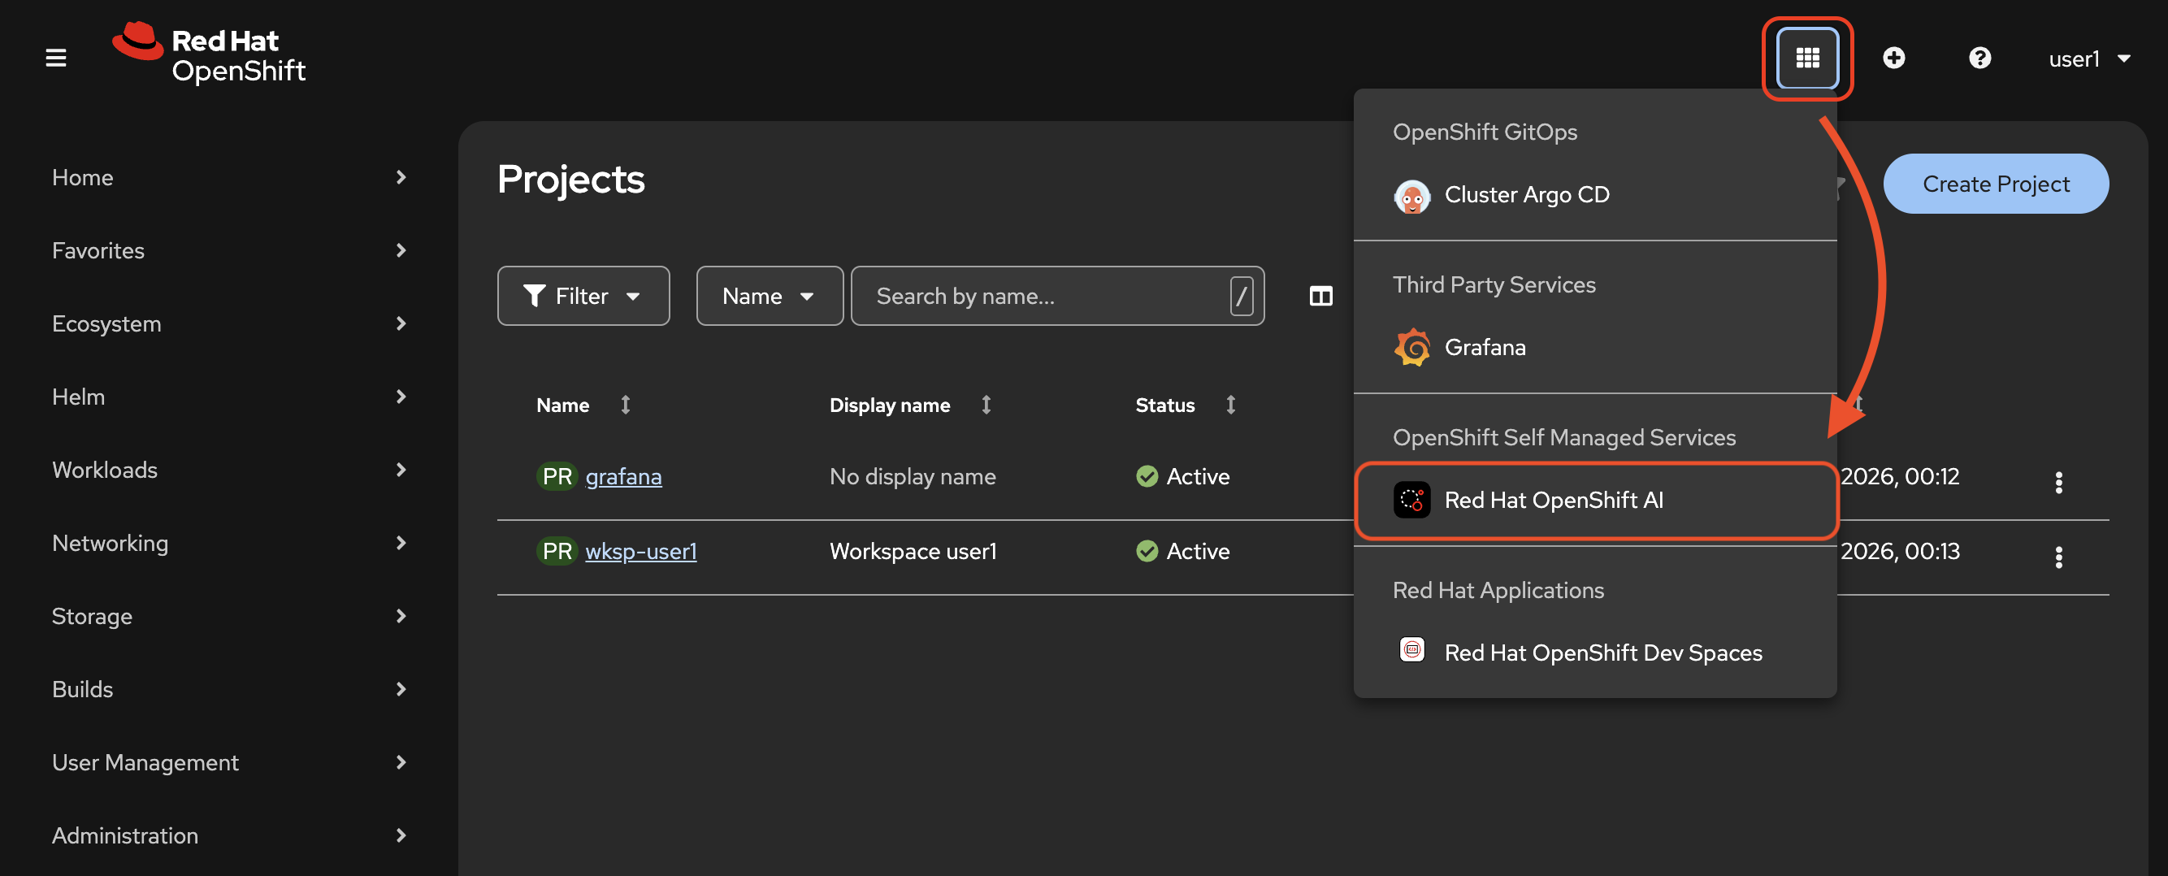This screenshot has width=2168, height=876.
Task: Open the Filter dropdown
Action: [583, 297]
